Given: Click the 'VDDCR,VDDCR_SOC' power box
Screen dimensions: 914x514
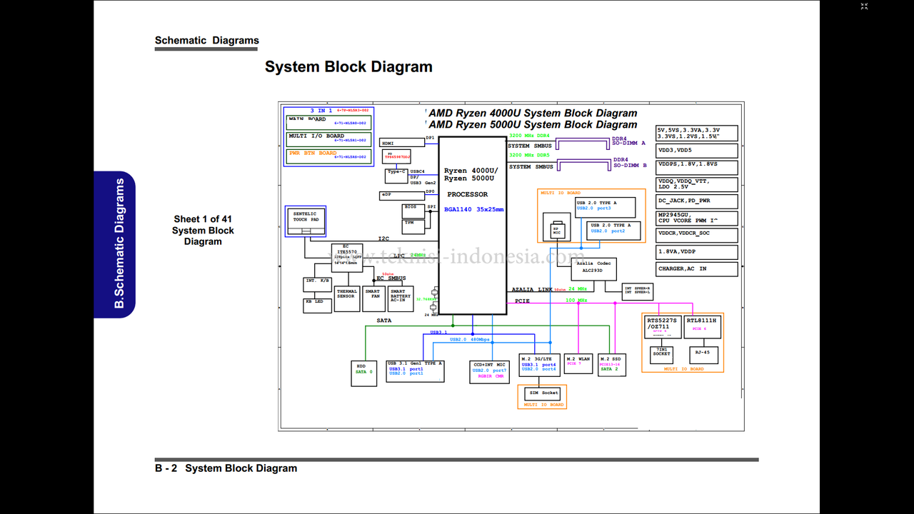Looking at the screenshot, I should pos(698,235).
